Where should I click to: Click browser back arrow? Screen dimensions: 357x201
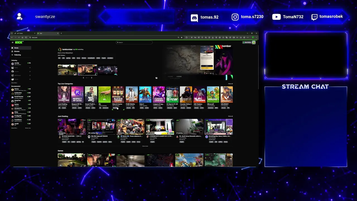(x=12, y=37)
